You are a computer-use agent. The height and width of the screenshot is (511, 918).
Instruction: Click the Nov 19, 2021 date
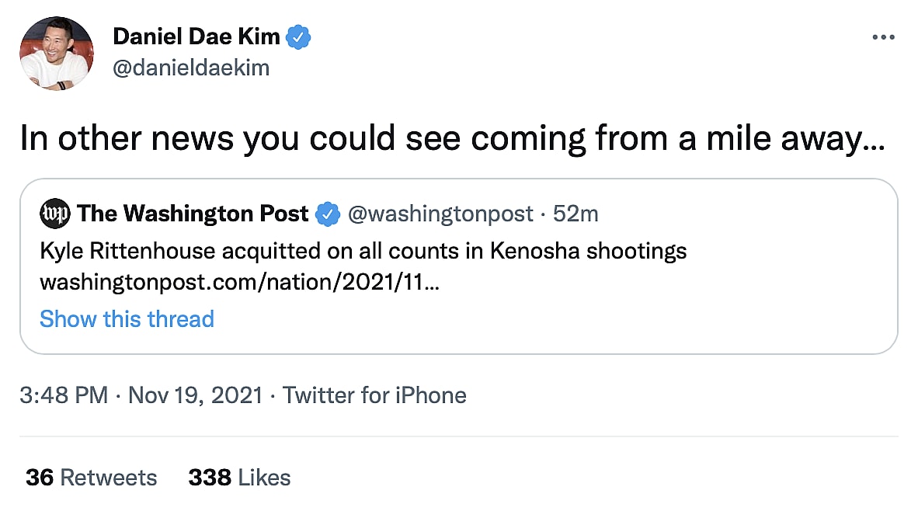tap(195, 395)
